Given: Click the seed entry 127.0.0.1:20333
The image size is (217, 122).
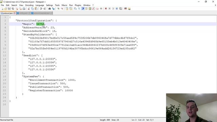Looking at the screenshot, I should coord(42,59).
